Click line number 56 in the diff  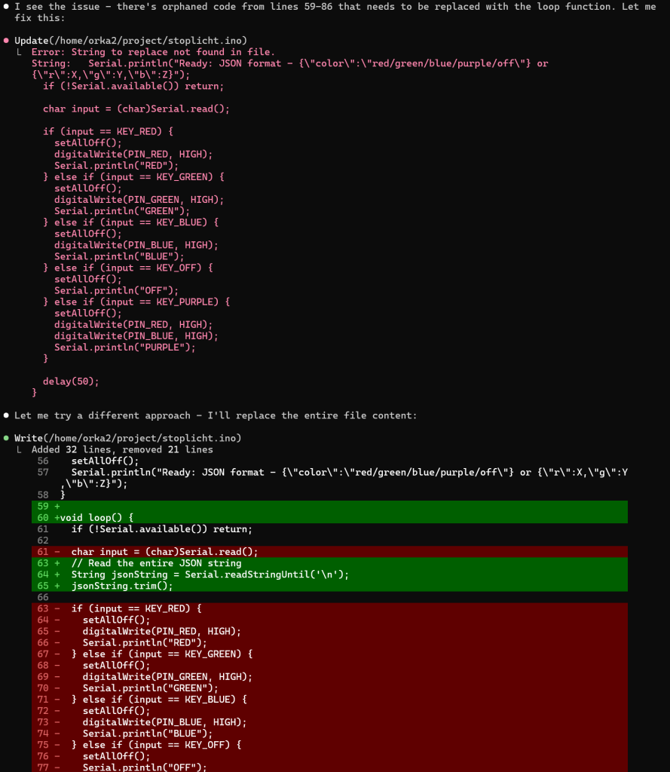42,461
